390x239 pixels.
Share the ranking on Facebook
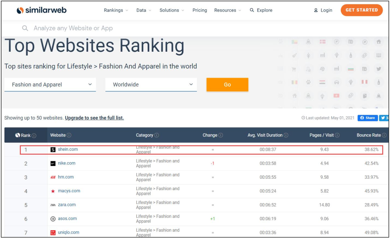(x=368, y=118)
